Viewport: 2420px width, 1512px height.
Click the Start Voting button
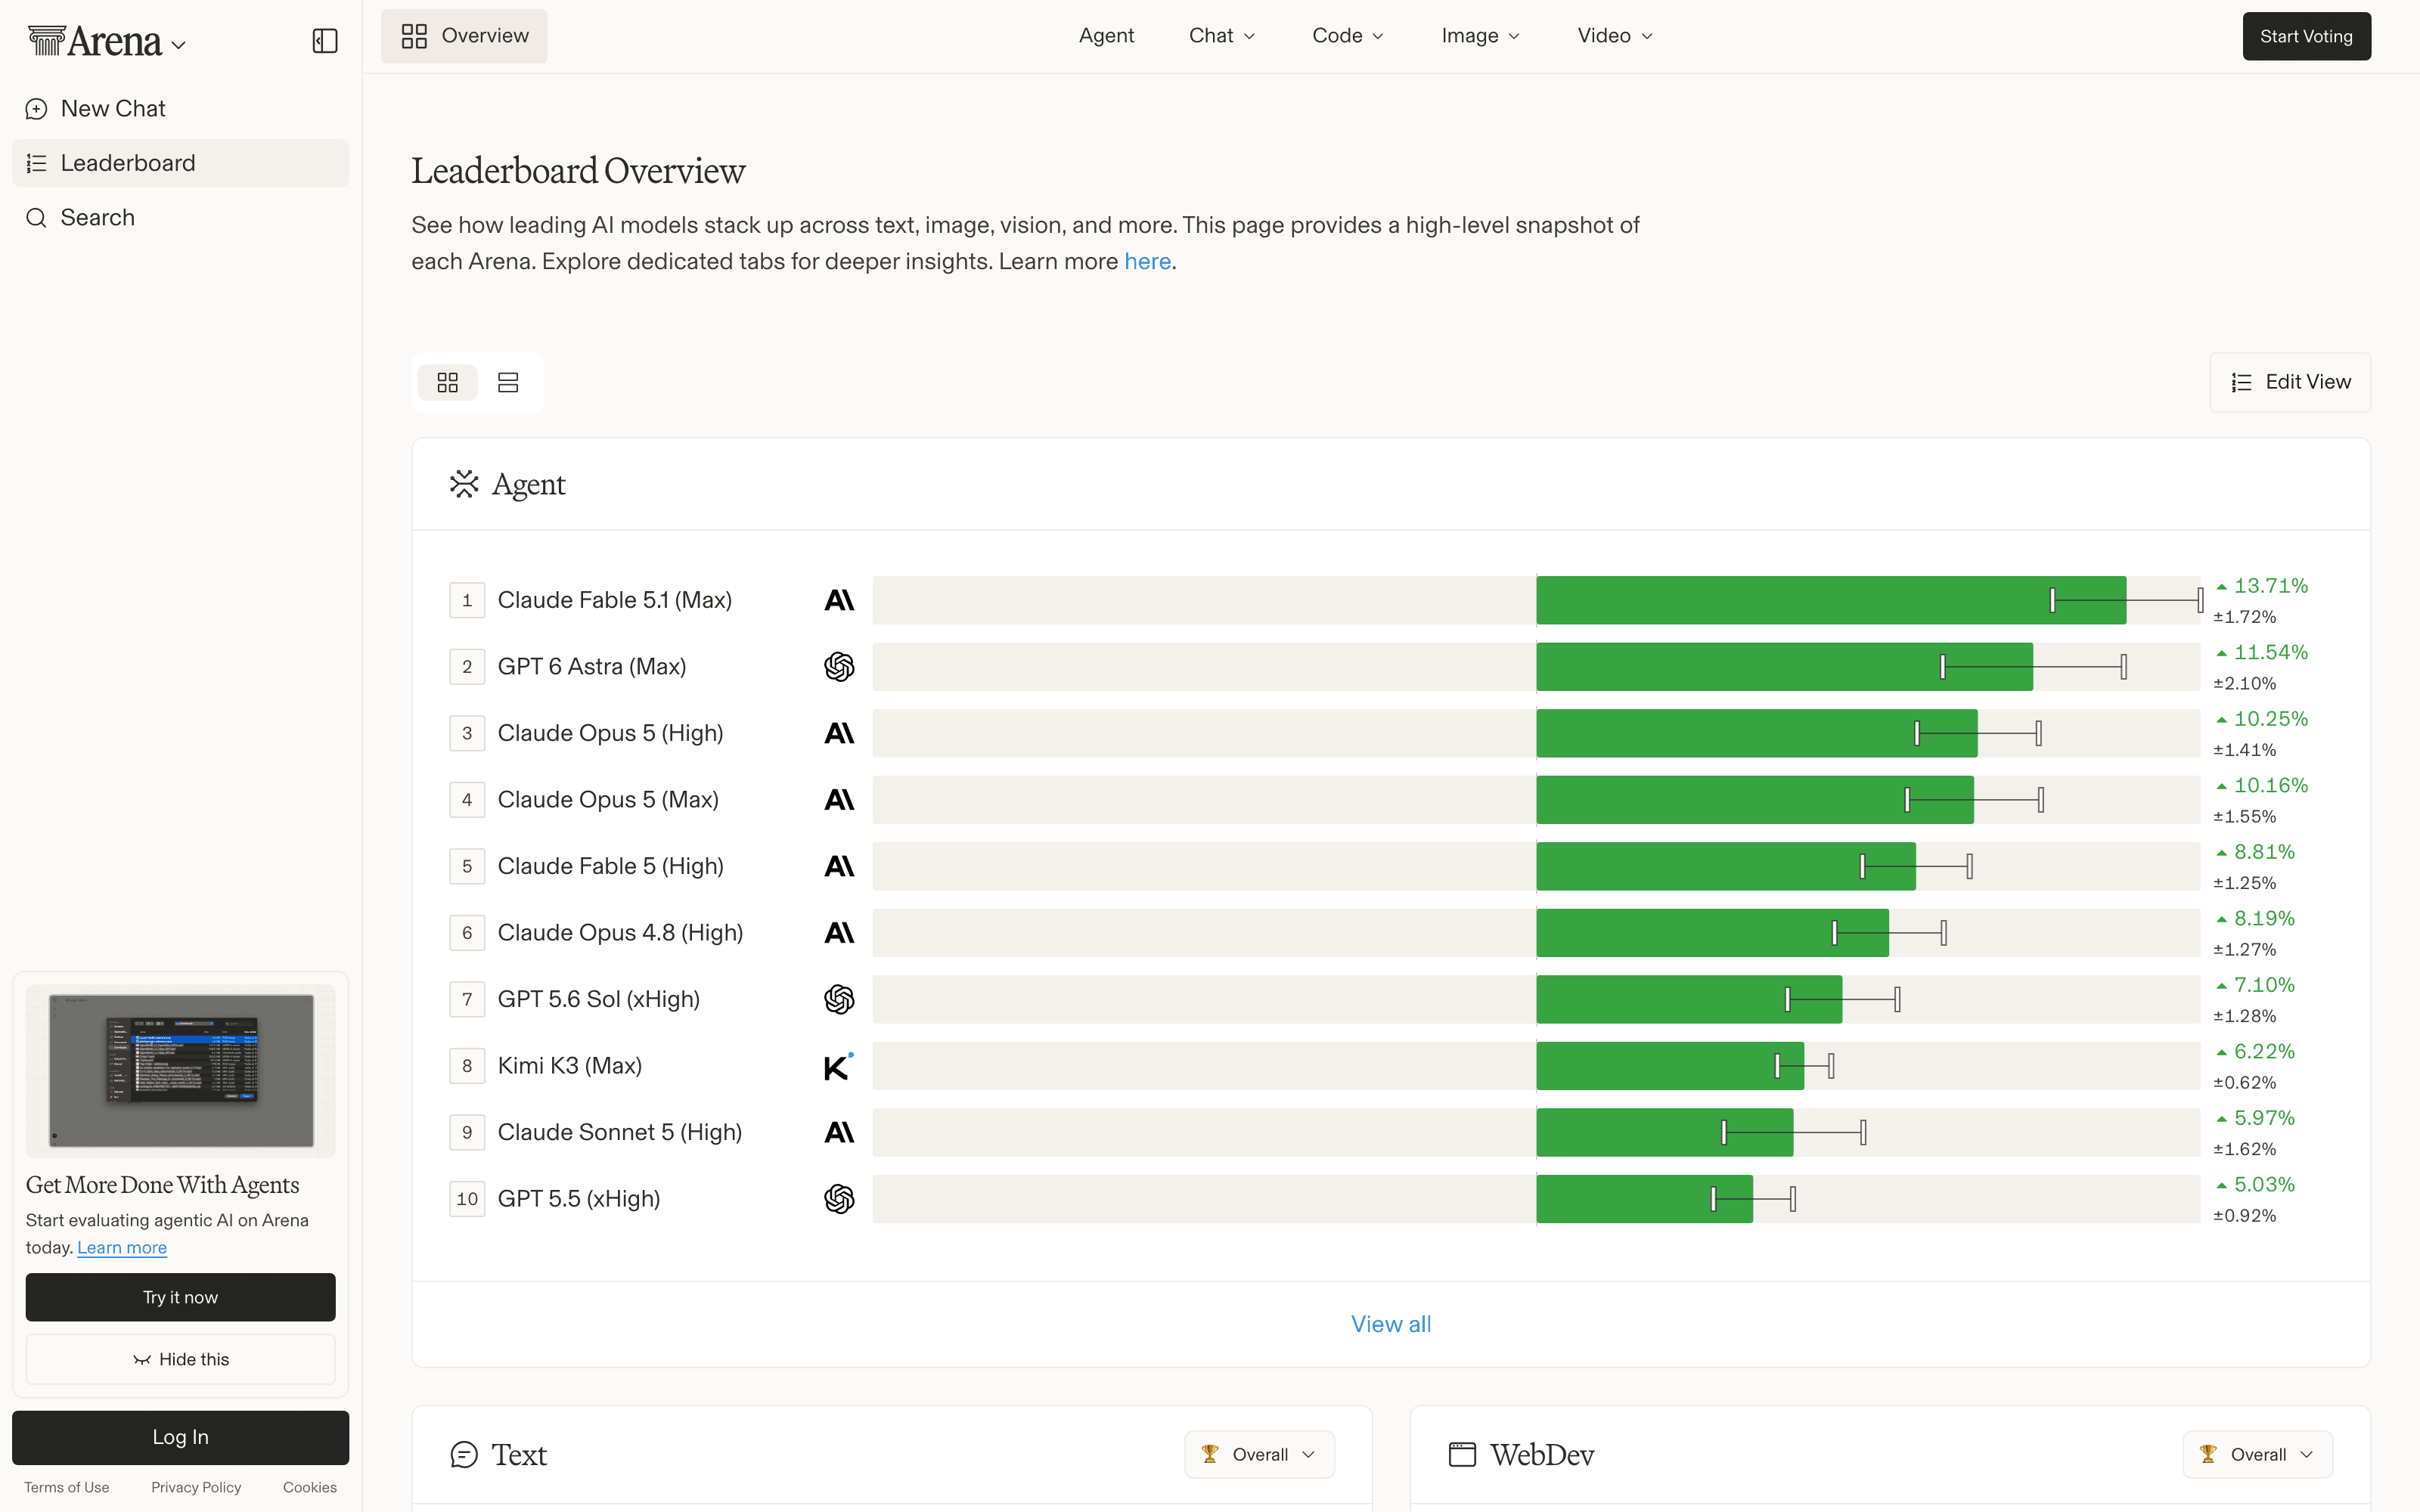point(2306,36)
